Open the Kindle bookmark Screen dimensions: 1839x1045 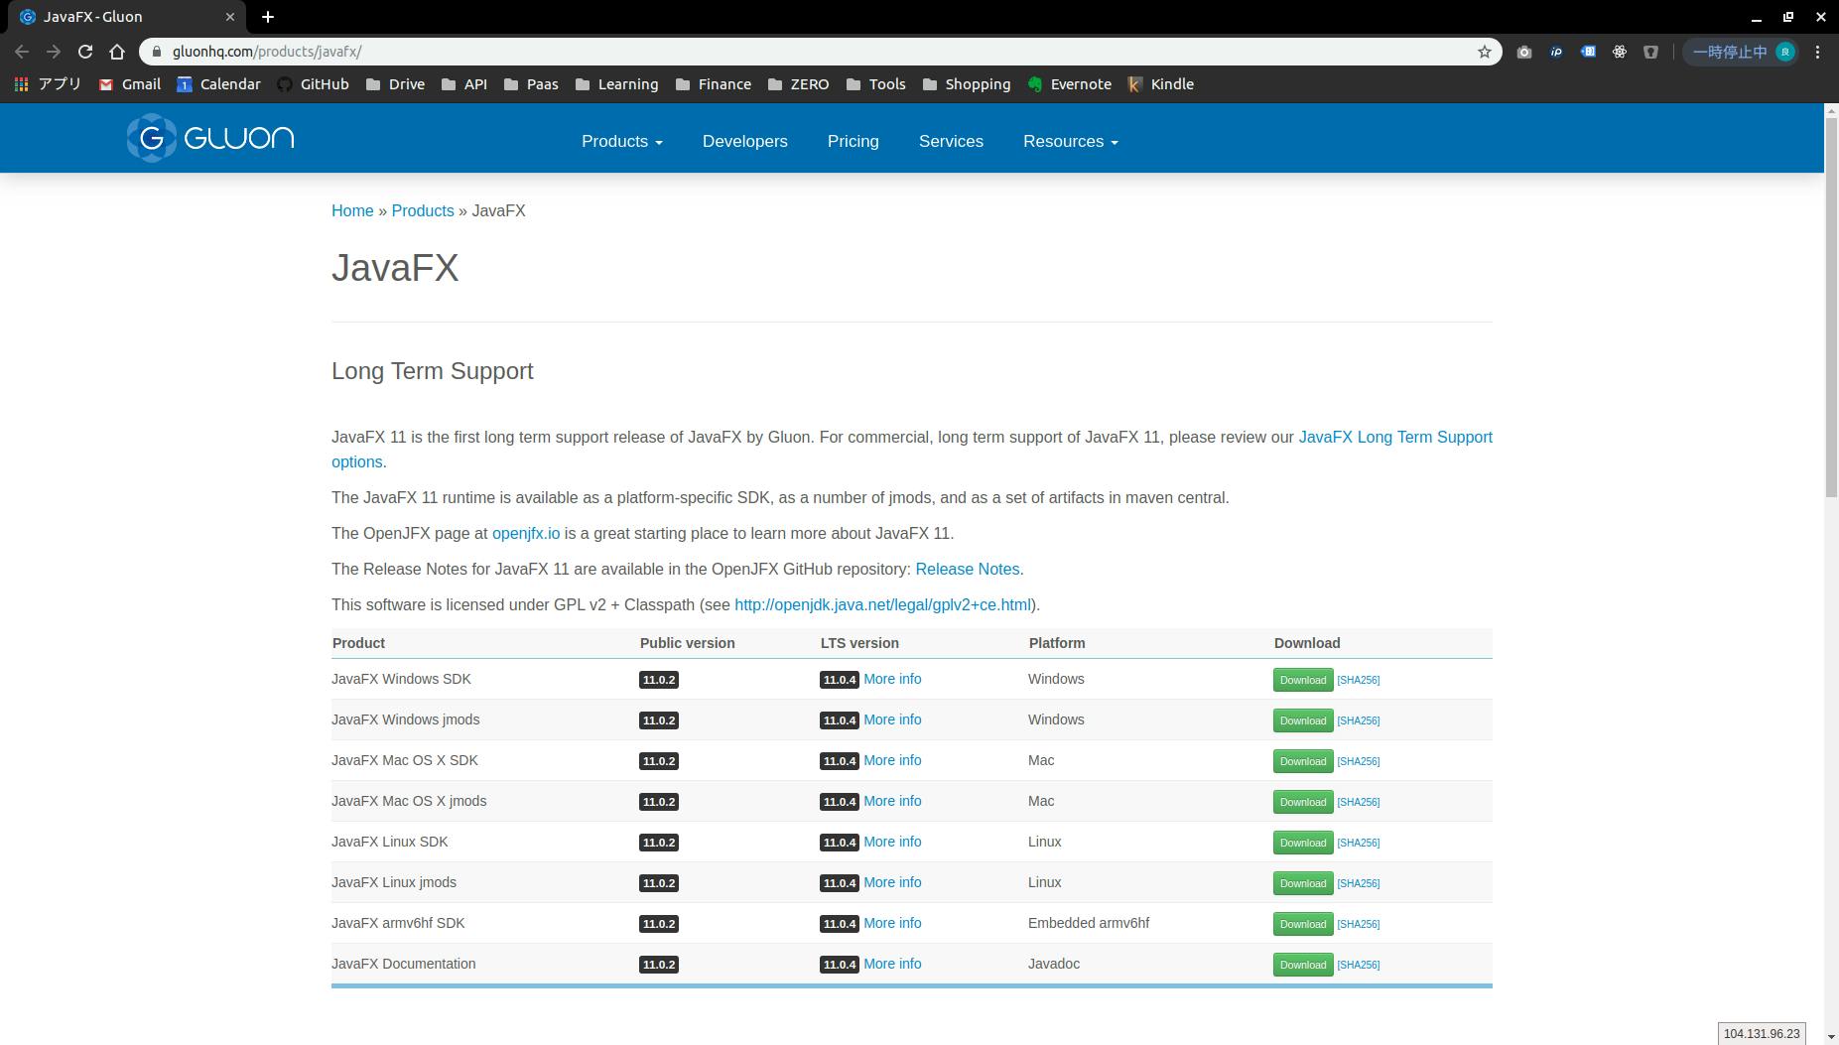click(x=1161, y=84)
